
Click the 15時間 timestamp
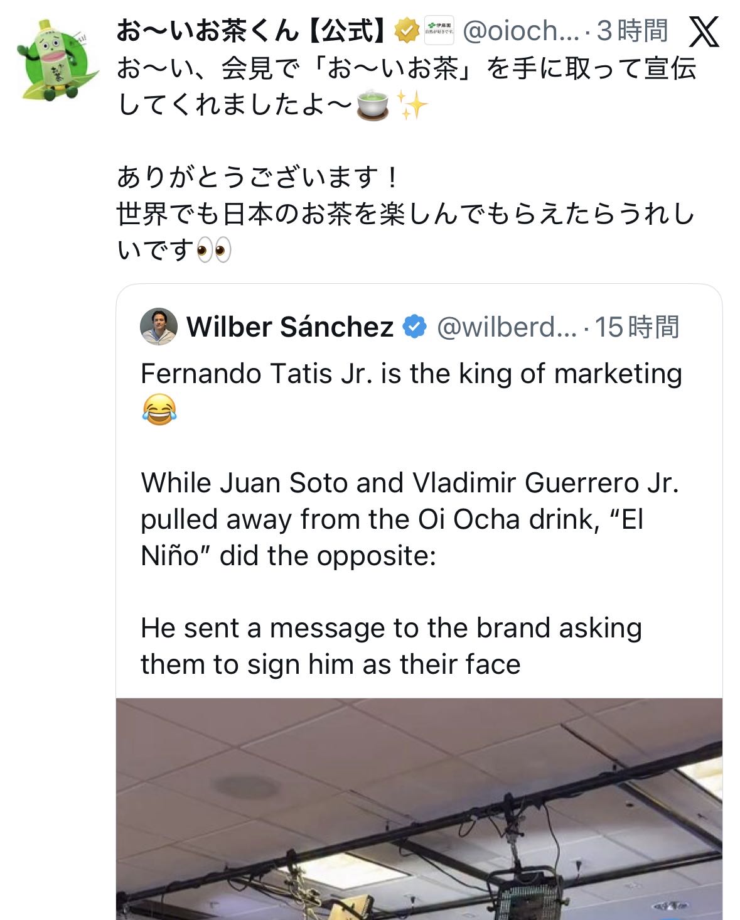(636, 327)
